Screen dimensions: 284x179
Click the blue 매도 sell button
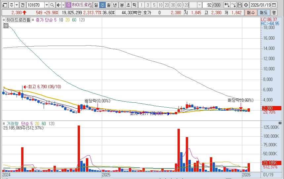pos(264,13)
